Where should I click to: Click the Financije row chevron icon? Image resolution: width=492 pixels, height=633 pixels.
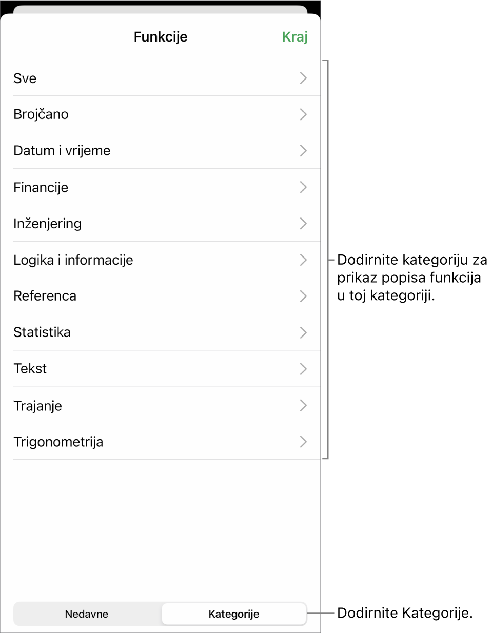click(303, 187)
